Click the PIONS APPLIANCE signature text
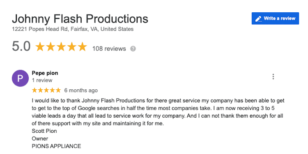The image size is (308, 154). click(56, 146)
